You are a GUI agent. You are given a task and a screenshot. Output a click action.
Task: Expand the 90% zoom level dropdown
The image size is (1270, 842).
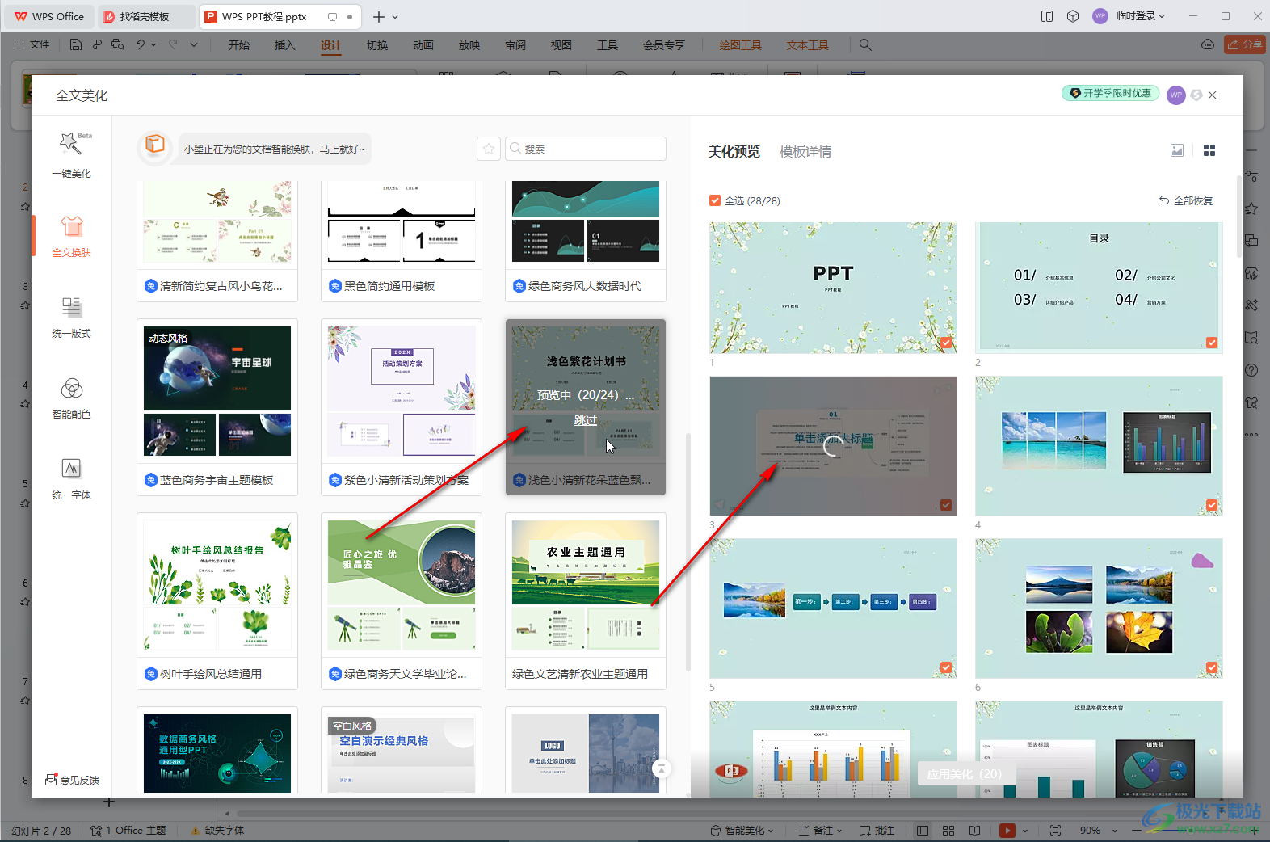click(1115, 830)
